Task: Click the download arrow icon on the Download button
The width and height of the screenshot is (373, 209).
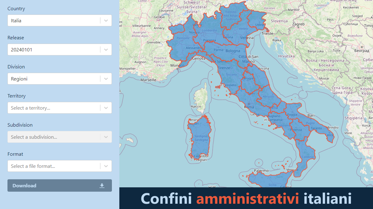Action: pos(102,185)
